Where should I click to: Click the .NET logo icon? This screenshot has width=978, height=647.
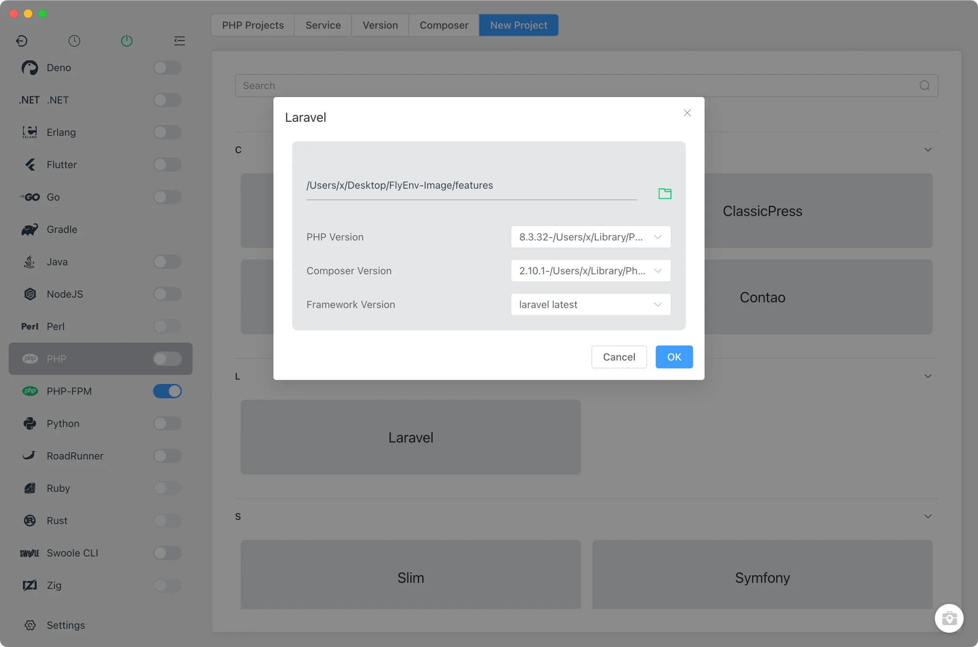(30, 100)
